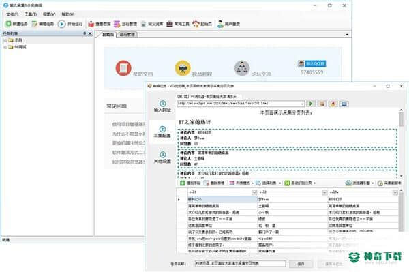
Task: Open the 文件(F) menu
Action: (12, 14)
